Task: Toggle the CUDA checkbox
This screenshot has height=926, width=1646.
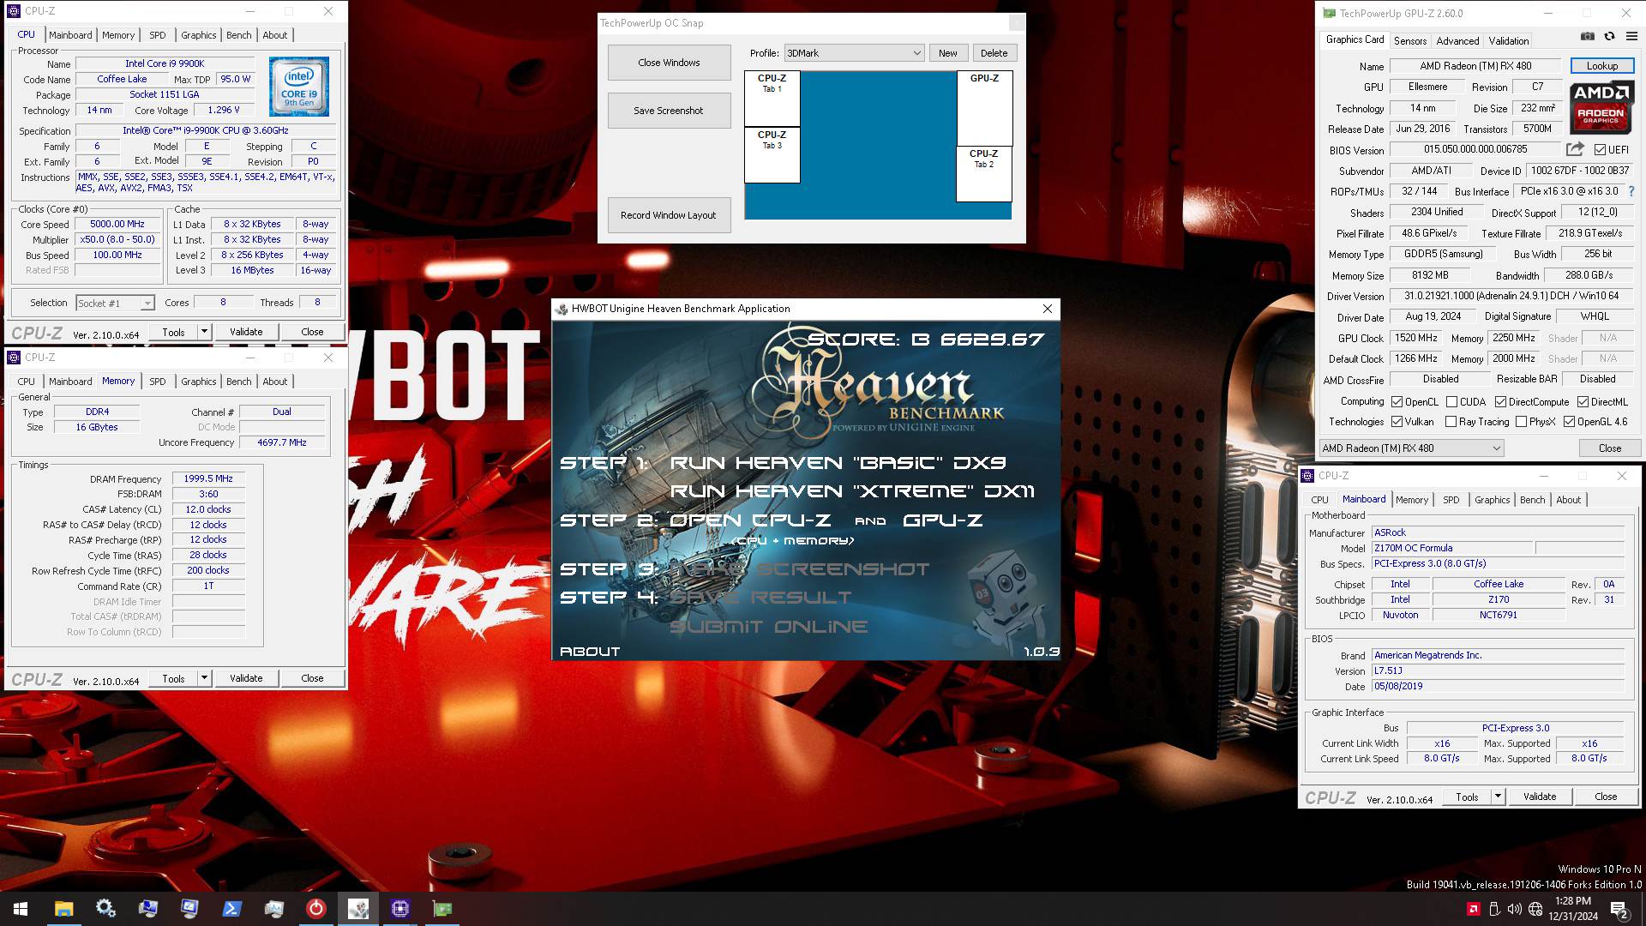Action: click(x=1451, y=401)
